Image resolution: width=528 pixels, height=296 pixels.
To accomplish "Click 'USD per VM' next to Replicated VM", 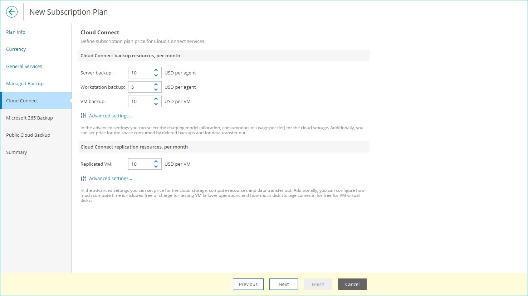I will (x=177, y=164).
